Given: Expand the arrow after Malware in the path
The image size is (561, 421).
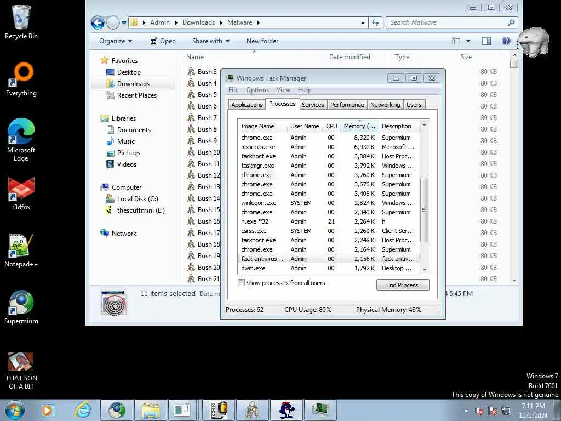Looking at the screenshot, I should pos(259,22).
